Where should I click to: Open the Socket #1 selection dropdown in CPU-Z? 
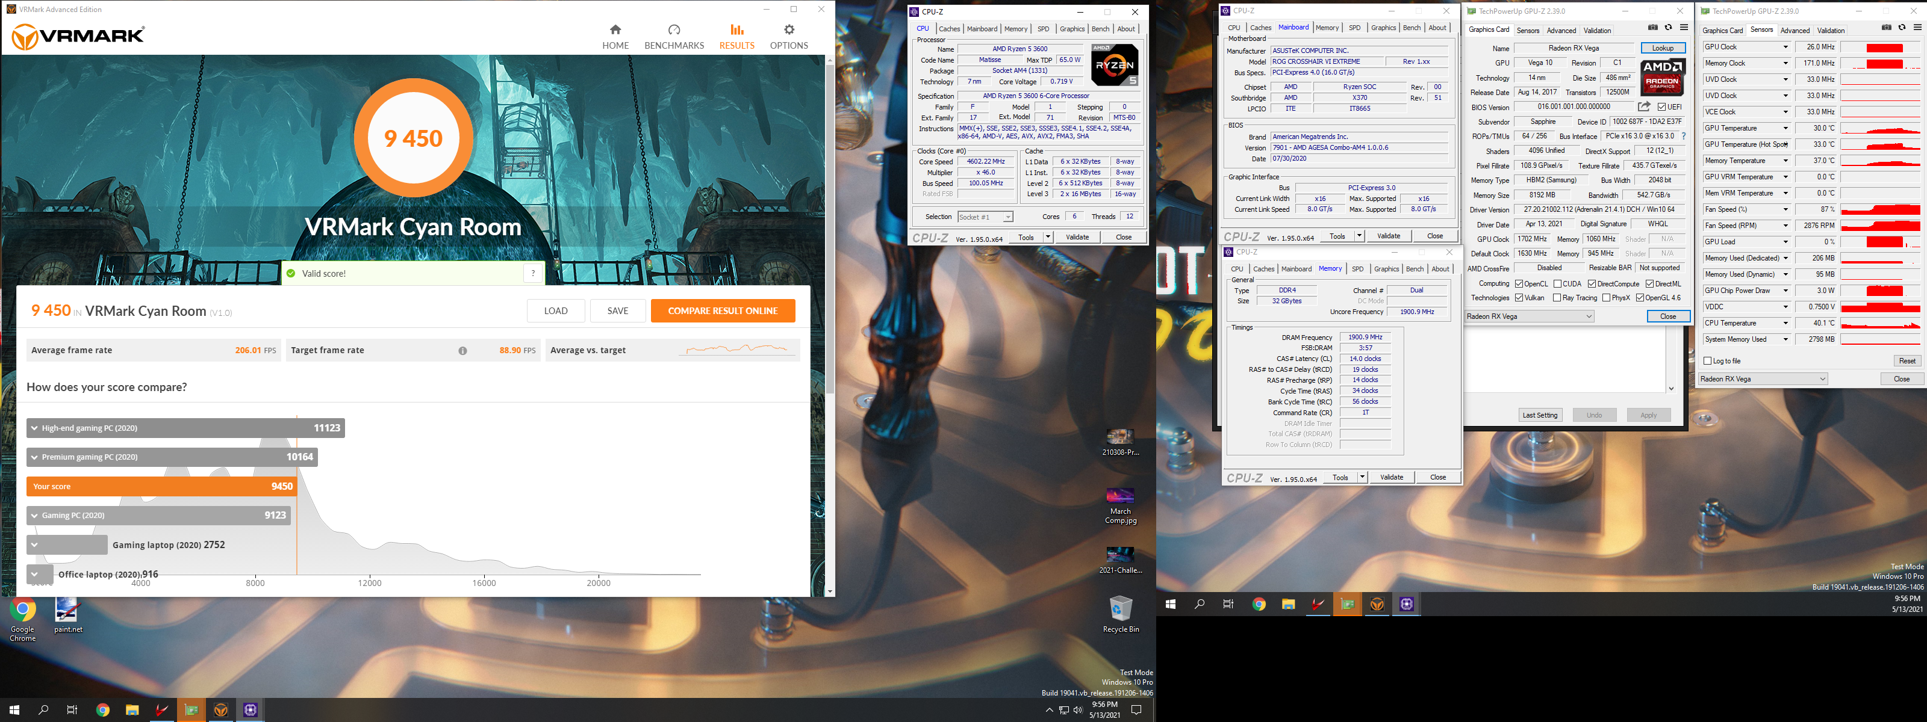(x=985, y=217)
